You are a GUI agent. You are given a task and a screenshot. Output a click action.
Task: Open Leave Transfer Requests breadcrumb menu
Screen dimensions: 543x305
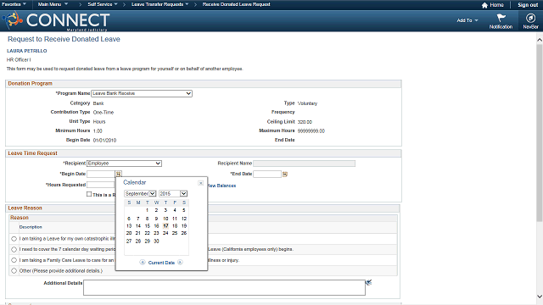click(160, 4)
